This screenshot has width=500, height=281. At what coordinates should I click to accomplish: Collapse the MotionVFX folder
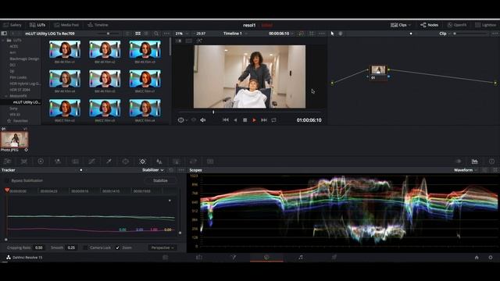point(5,96)
